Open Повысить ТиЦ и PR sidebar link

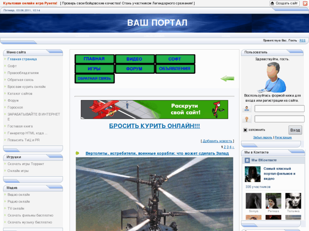pyautogui.click(x=23, y=140)
